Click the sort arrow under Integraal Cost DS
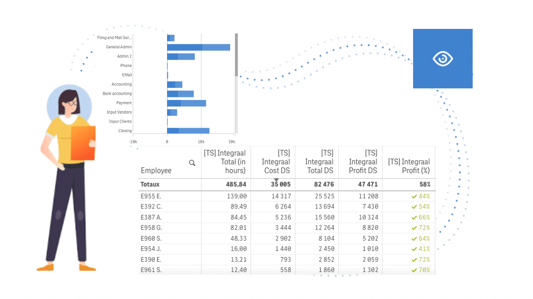Image resolution: width=533 pixels, height=299 pixels. pyautogui.click(x=276, y=180)
